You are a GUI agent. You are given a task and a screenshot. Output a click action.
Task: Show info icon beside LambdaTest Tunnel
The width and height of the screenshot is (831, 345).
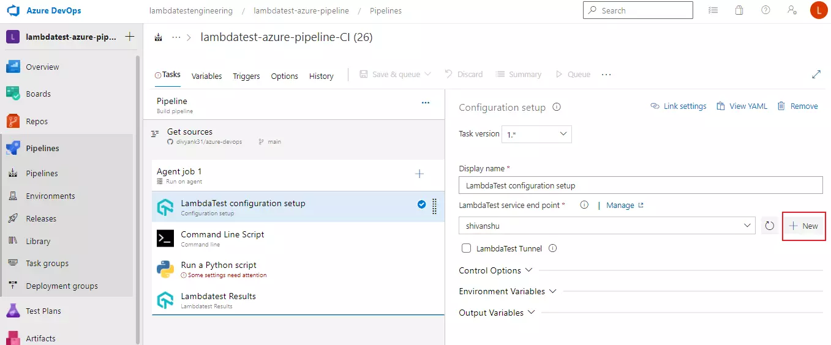point(553,248)
